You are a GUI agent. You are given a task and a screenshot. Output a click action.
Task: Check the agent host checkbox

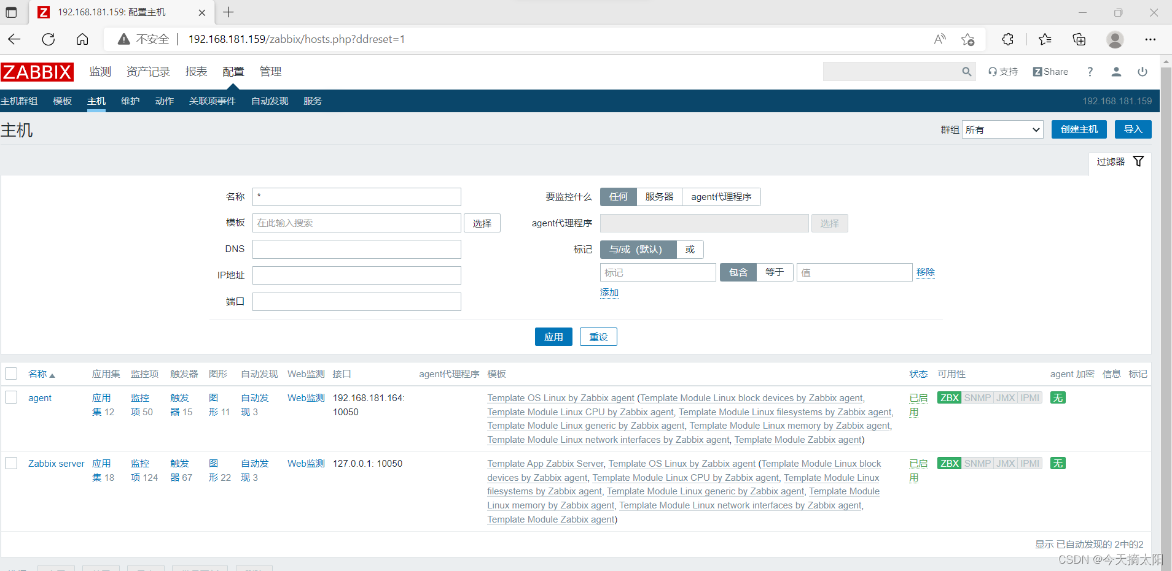(11, 397)
